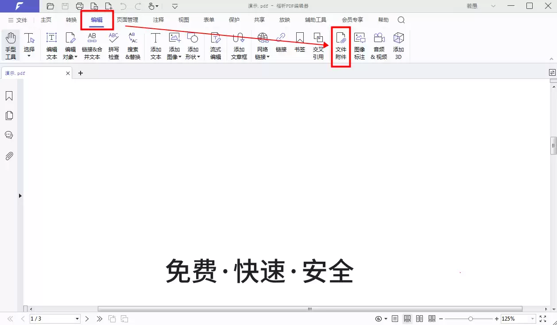Close the 演示.pdf document tab
This screenshot has height=325, width=557.
click(68, 73)
